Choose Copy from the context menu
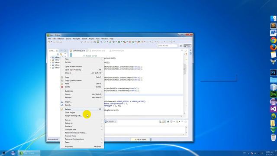 (x=82, y=77)
